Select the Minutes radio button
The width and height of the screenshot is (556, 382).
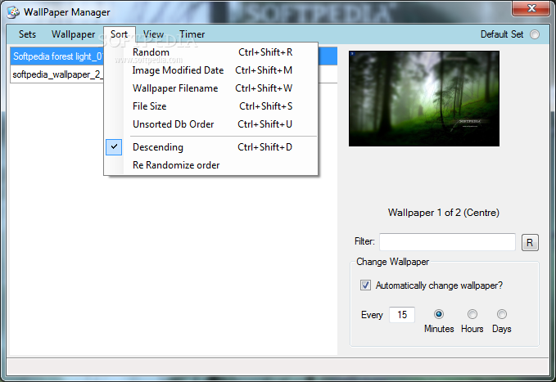439,314
